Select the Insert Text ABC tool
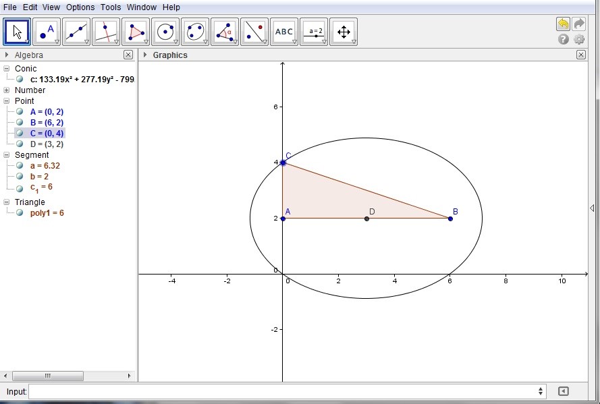 tap(284, 31)
